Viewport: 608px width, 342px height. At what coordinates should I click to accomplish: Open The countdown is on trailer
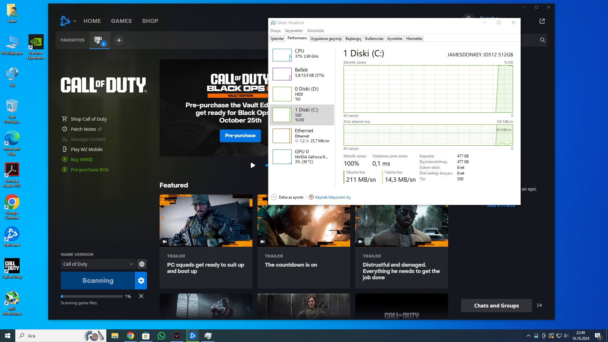pyautogui.click(x=304, y=241)
